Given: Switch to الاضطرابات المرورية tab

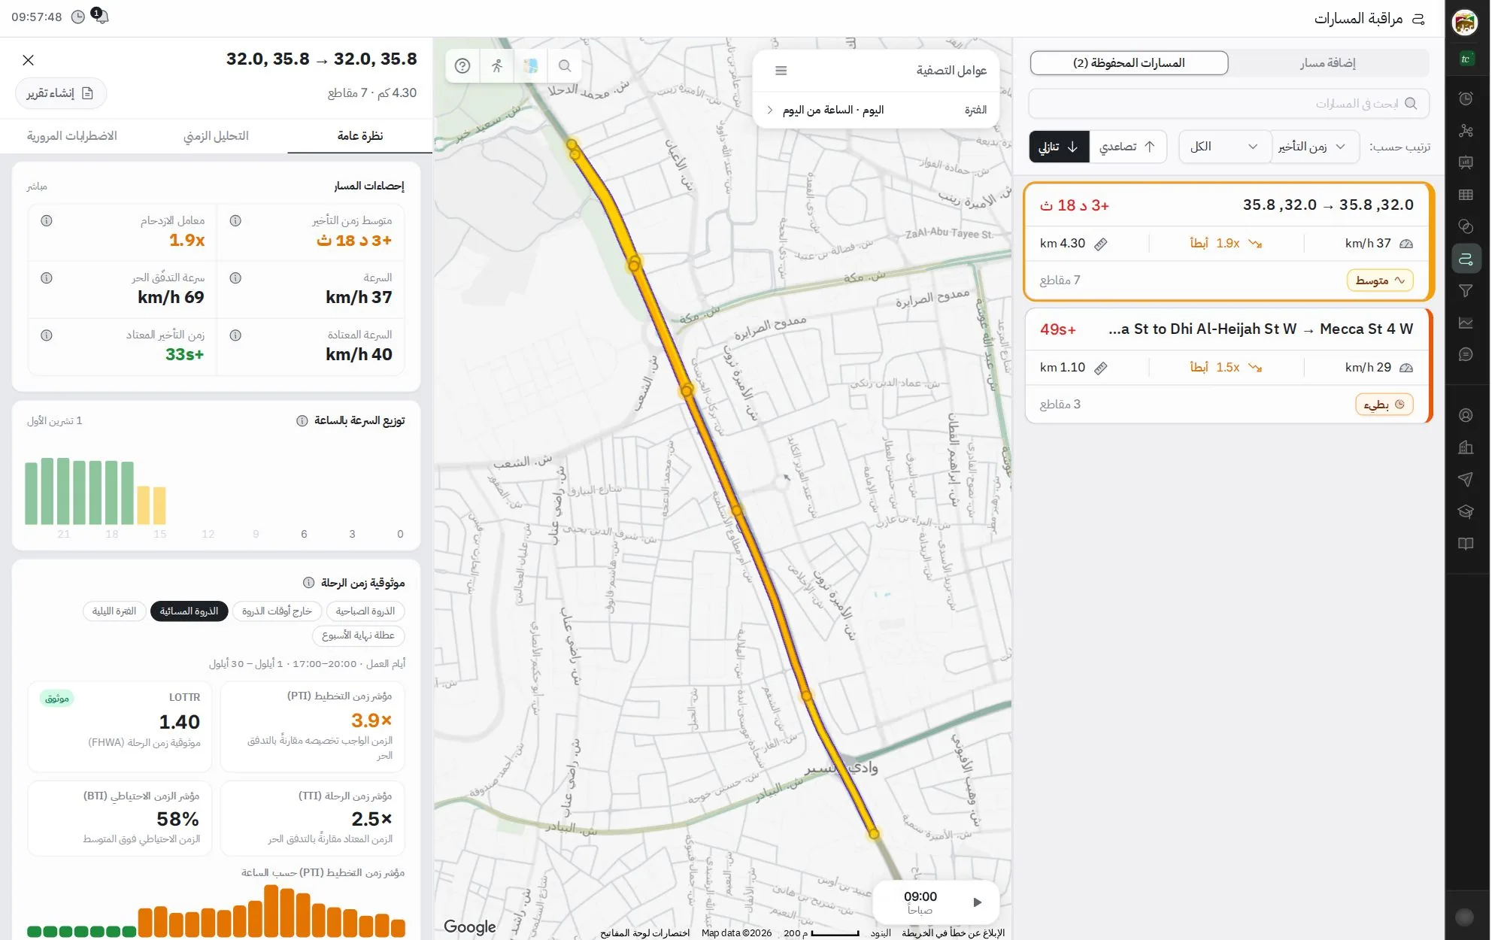Looking at the screenshot, I should pyautogui.click(x=72, y=136).
